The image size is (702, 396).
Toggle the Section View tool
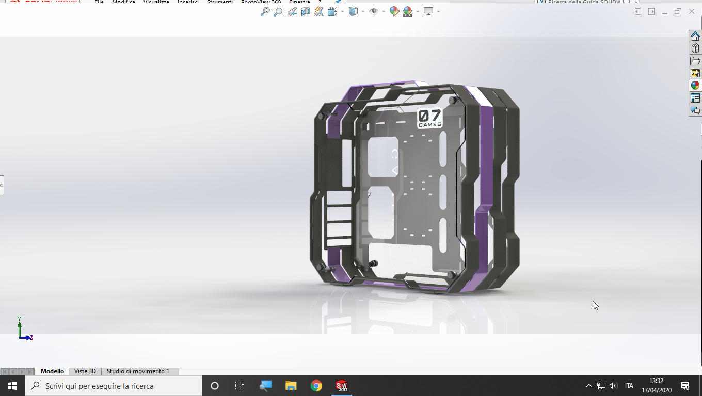[x=306, y=11]
